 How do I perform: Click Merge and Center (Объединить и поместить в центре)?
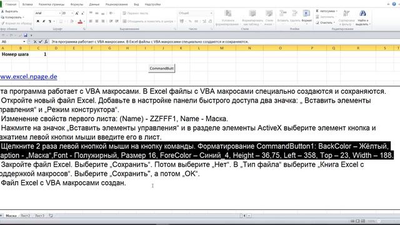coord(148,21)
